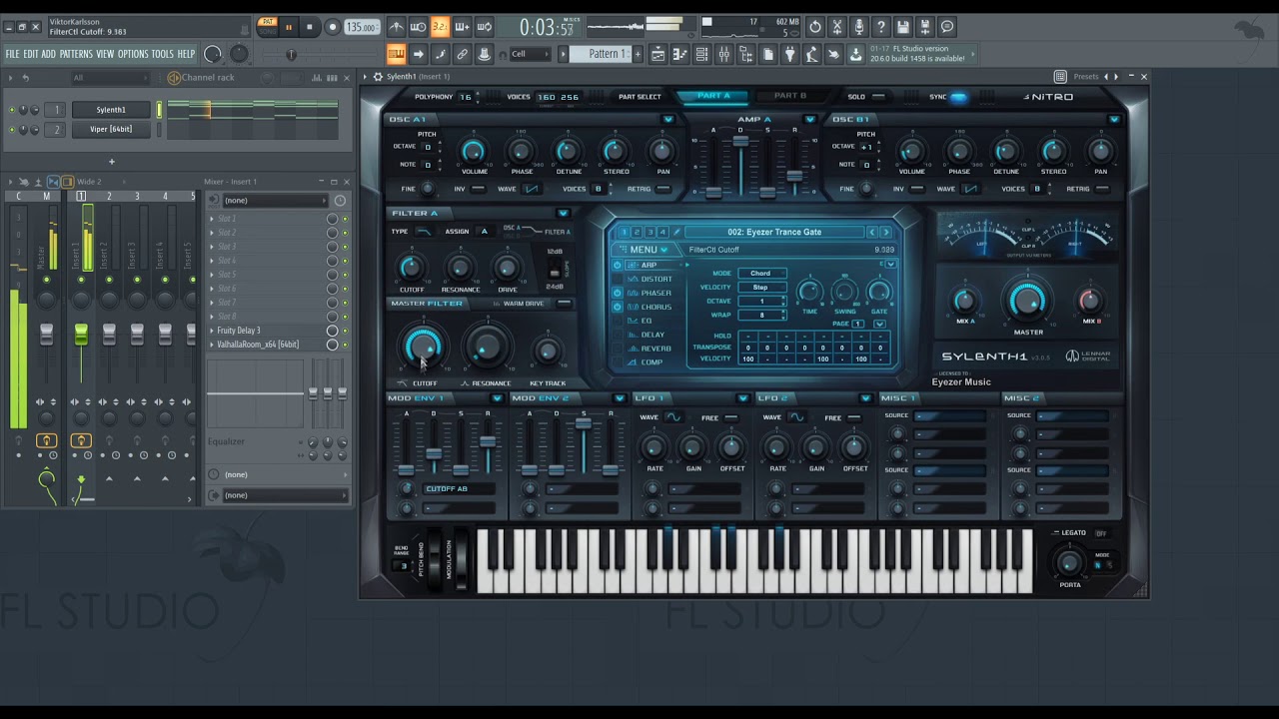Open the PATTERNS menu
Viewport: 1279px width, 719px height.
[x=76, y=54]
